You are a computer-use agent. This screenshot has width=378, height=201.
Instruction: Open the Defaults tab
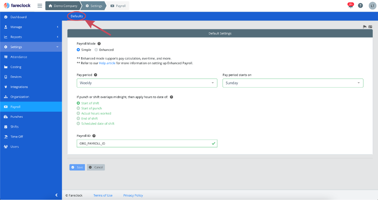(77, 16)
